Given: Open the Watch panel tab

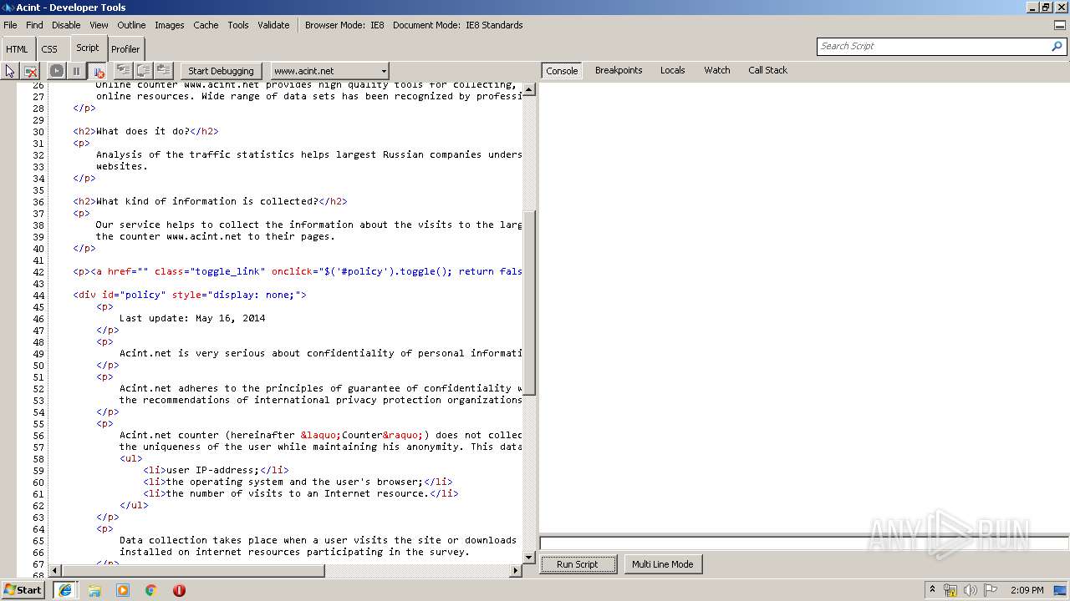Looking at the screenshot, I should 716,70.
